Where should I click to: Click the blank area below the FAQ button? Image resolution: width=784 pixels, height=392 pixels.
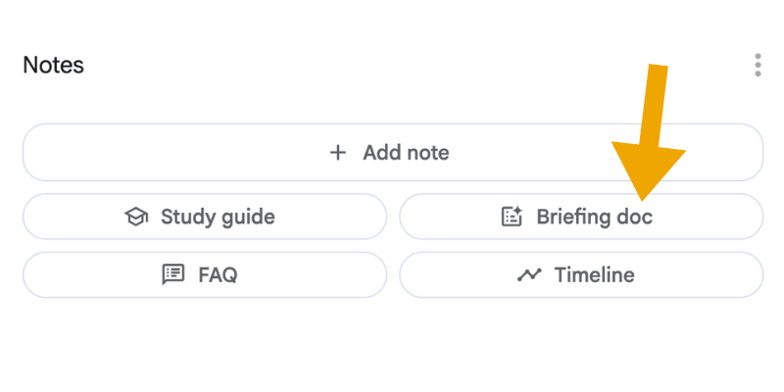[204, 343]
